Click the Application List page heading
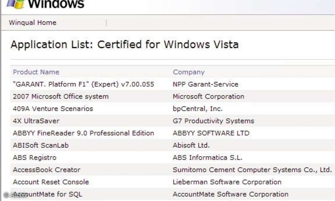 (x=125, y=45)
